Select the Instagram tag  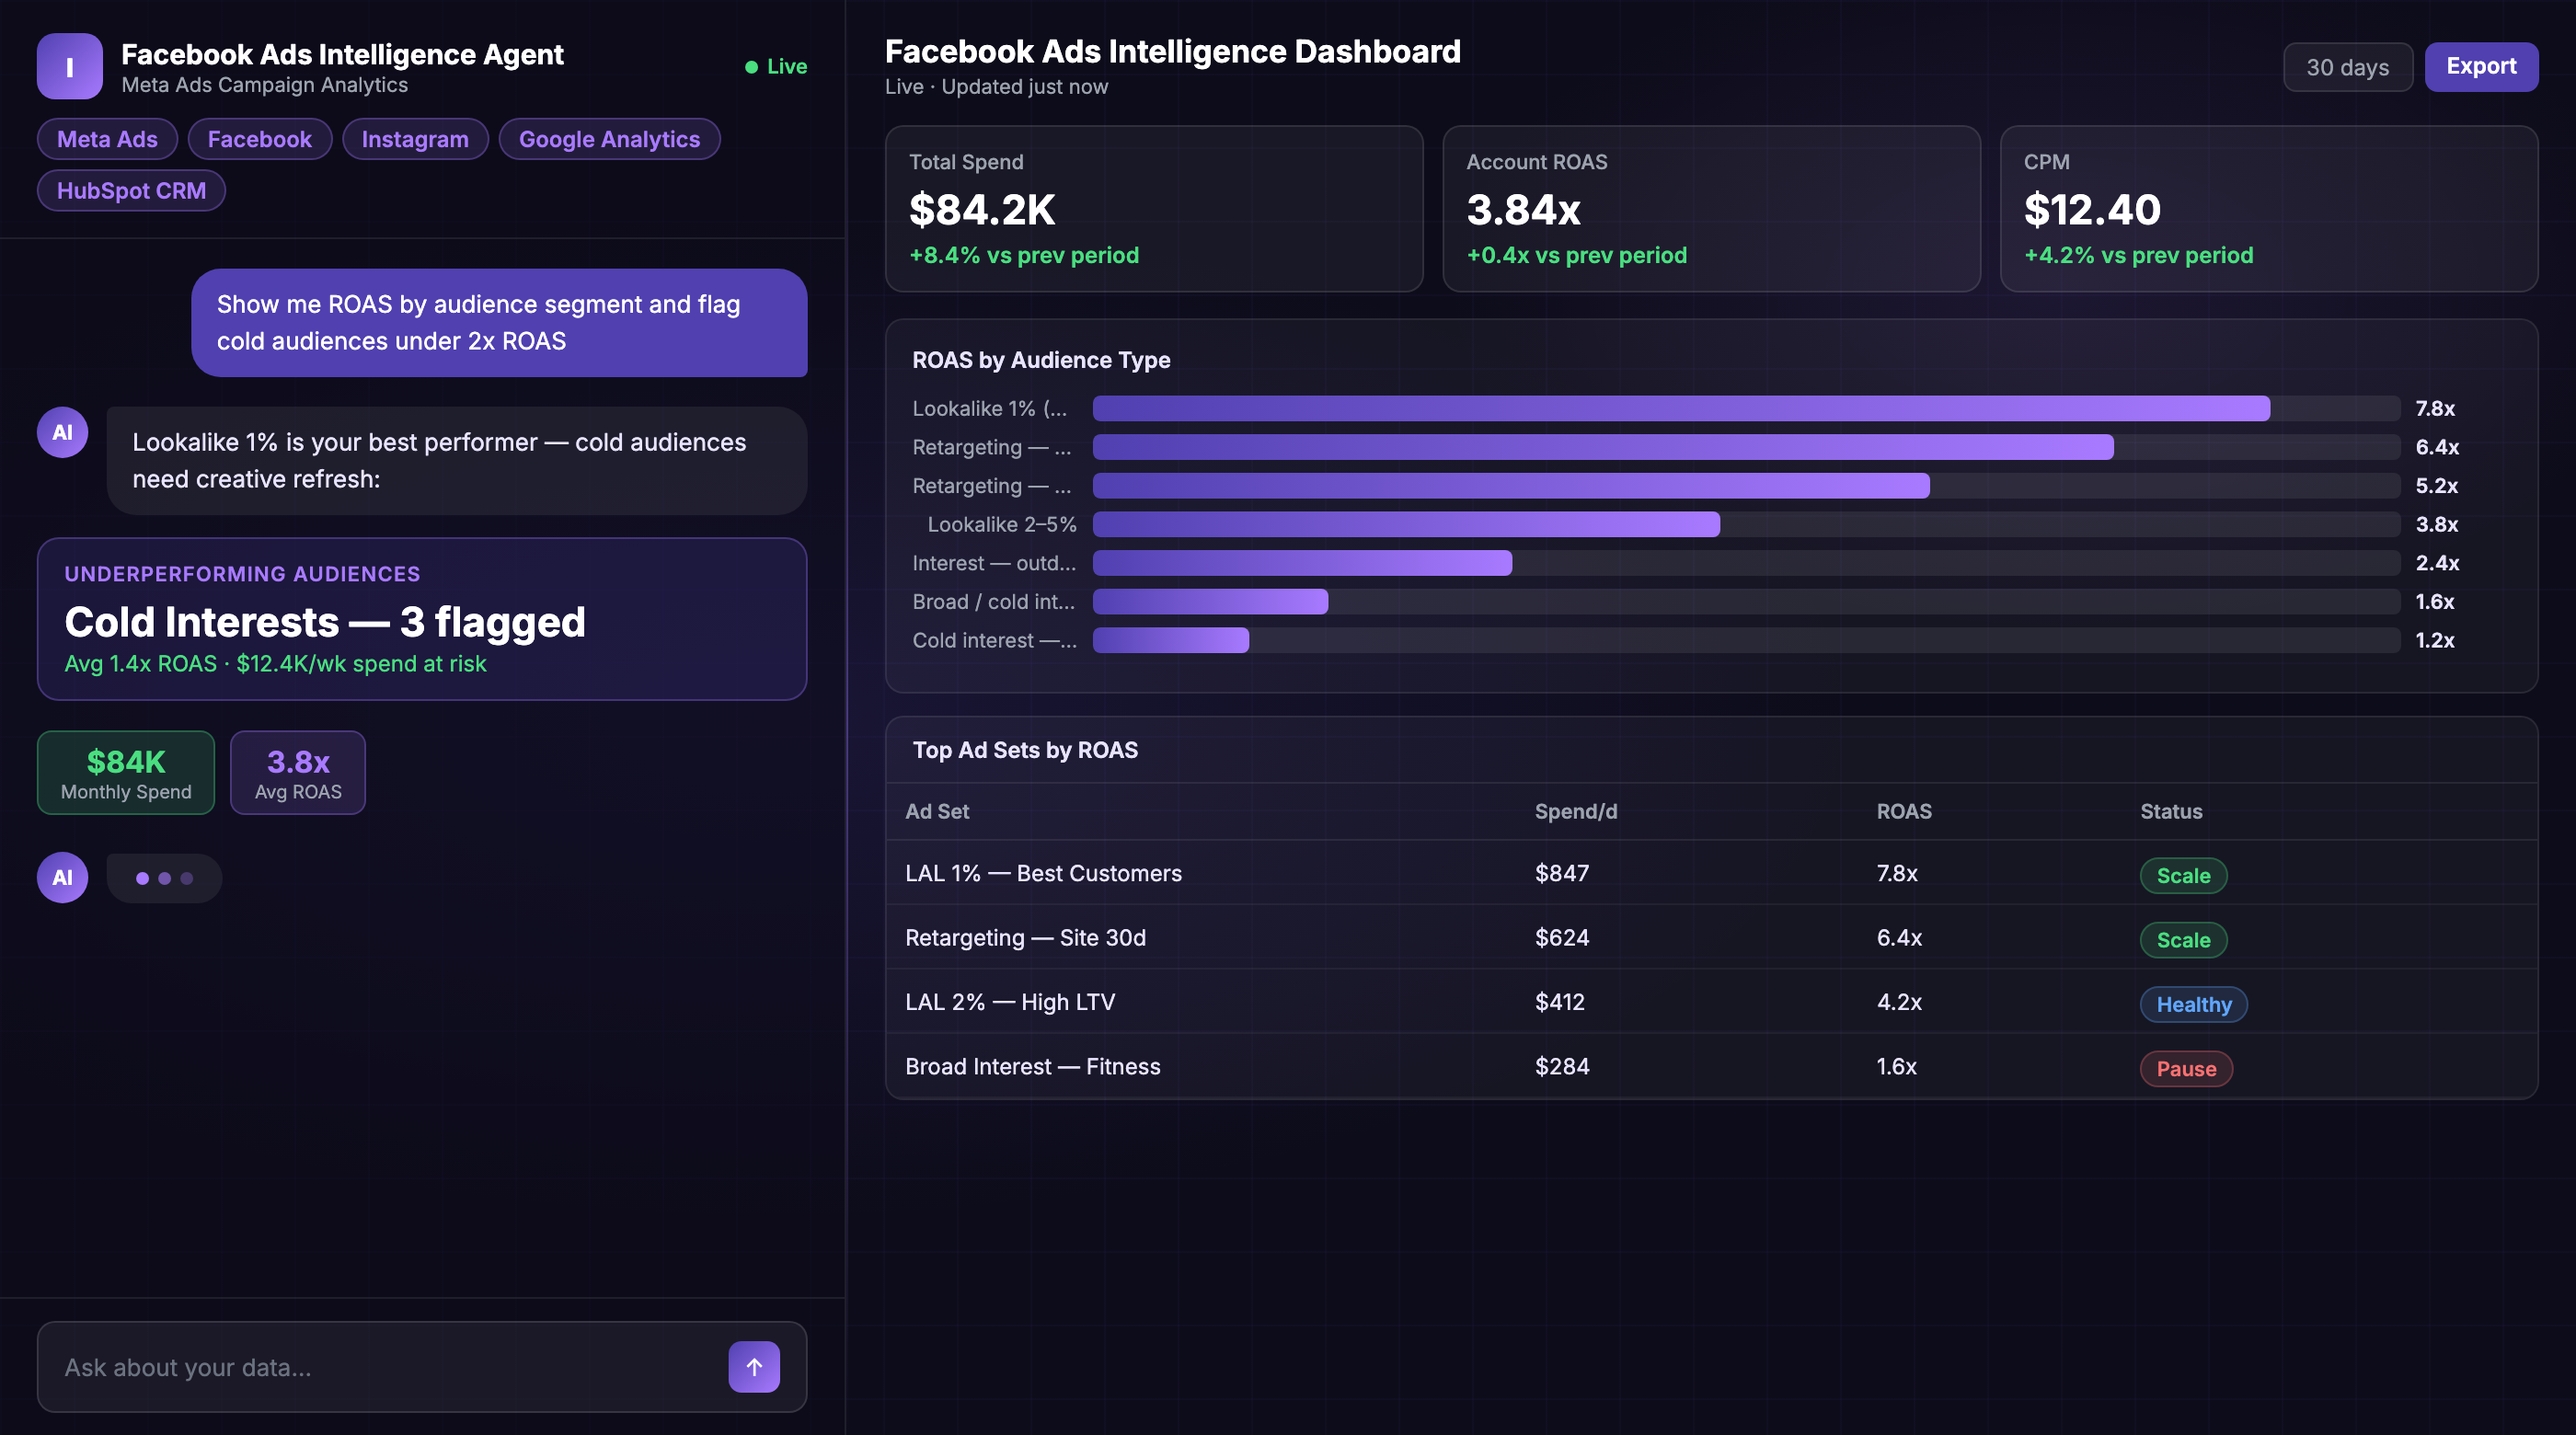point(415,139)
